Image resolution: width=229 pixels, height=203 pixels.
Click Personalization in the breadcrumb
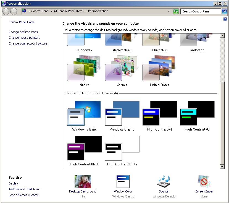[x=98, y=11]
